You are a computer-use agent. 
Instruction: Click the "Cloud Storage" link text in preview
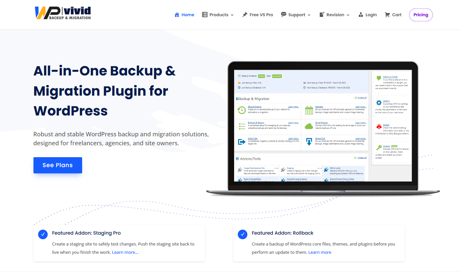point(321,123)
